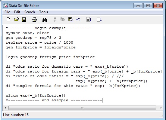Click the horizontal scrollbar thumb
The width and height of the screenshot is (166, 120).
[x=82, y=108]
